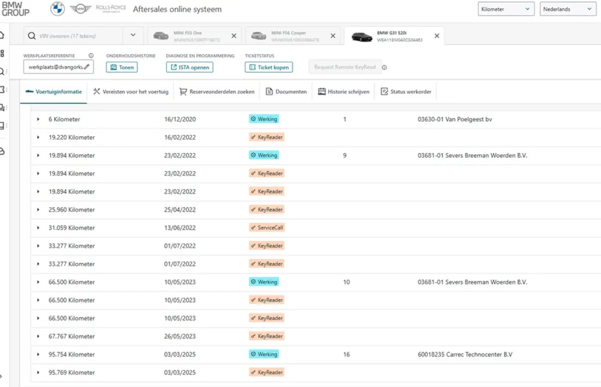Image resolution: width=601 pixels, height=387 pixels.
Task: Click the KeyReader badge dated 16/02/2022
Action: [267, 137]
